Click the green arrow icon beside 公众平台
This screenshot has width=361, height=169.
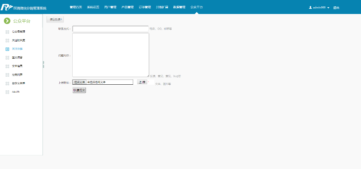pos(7,21)
